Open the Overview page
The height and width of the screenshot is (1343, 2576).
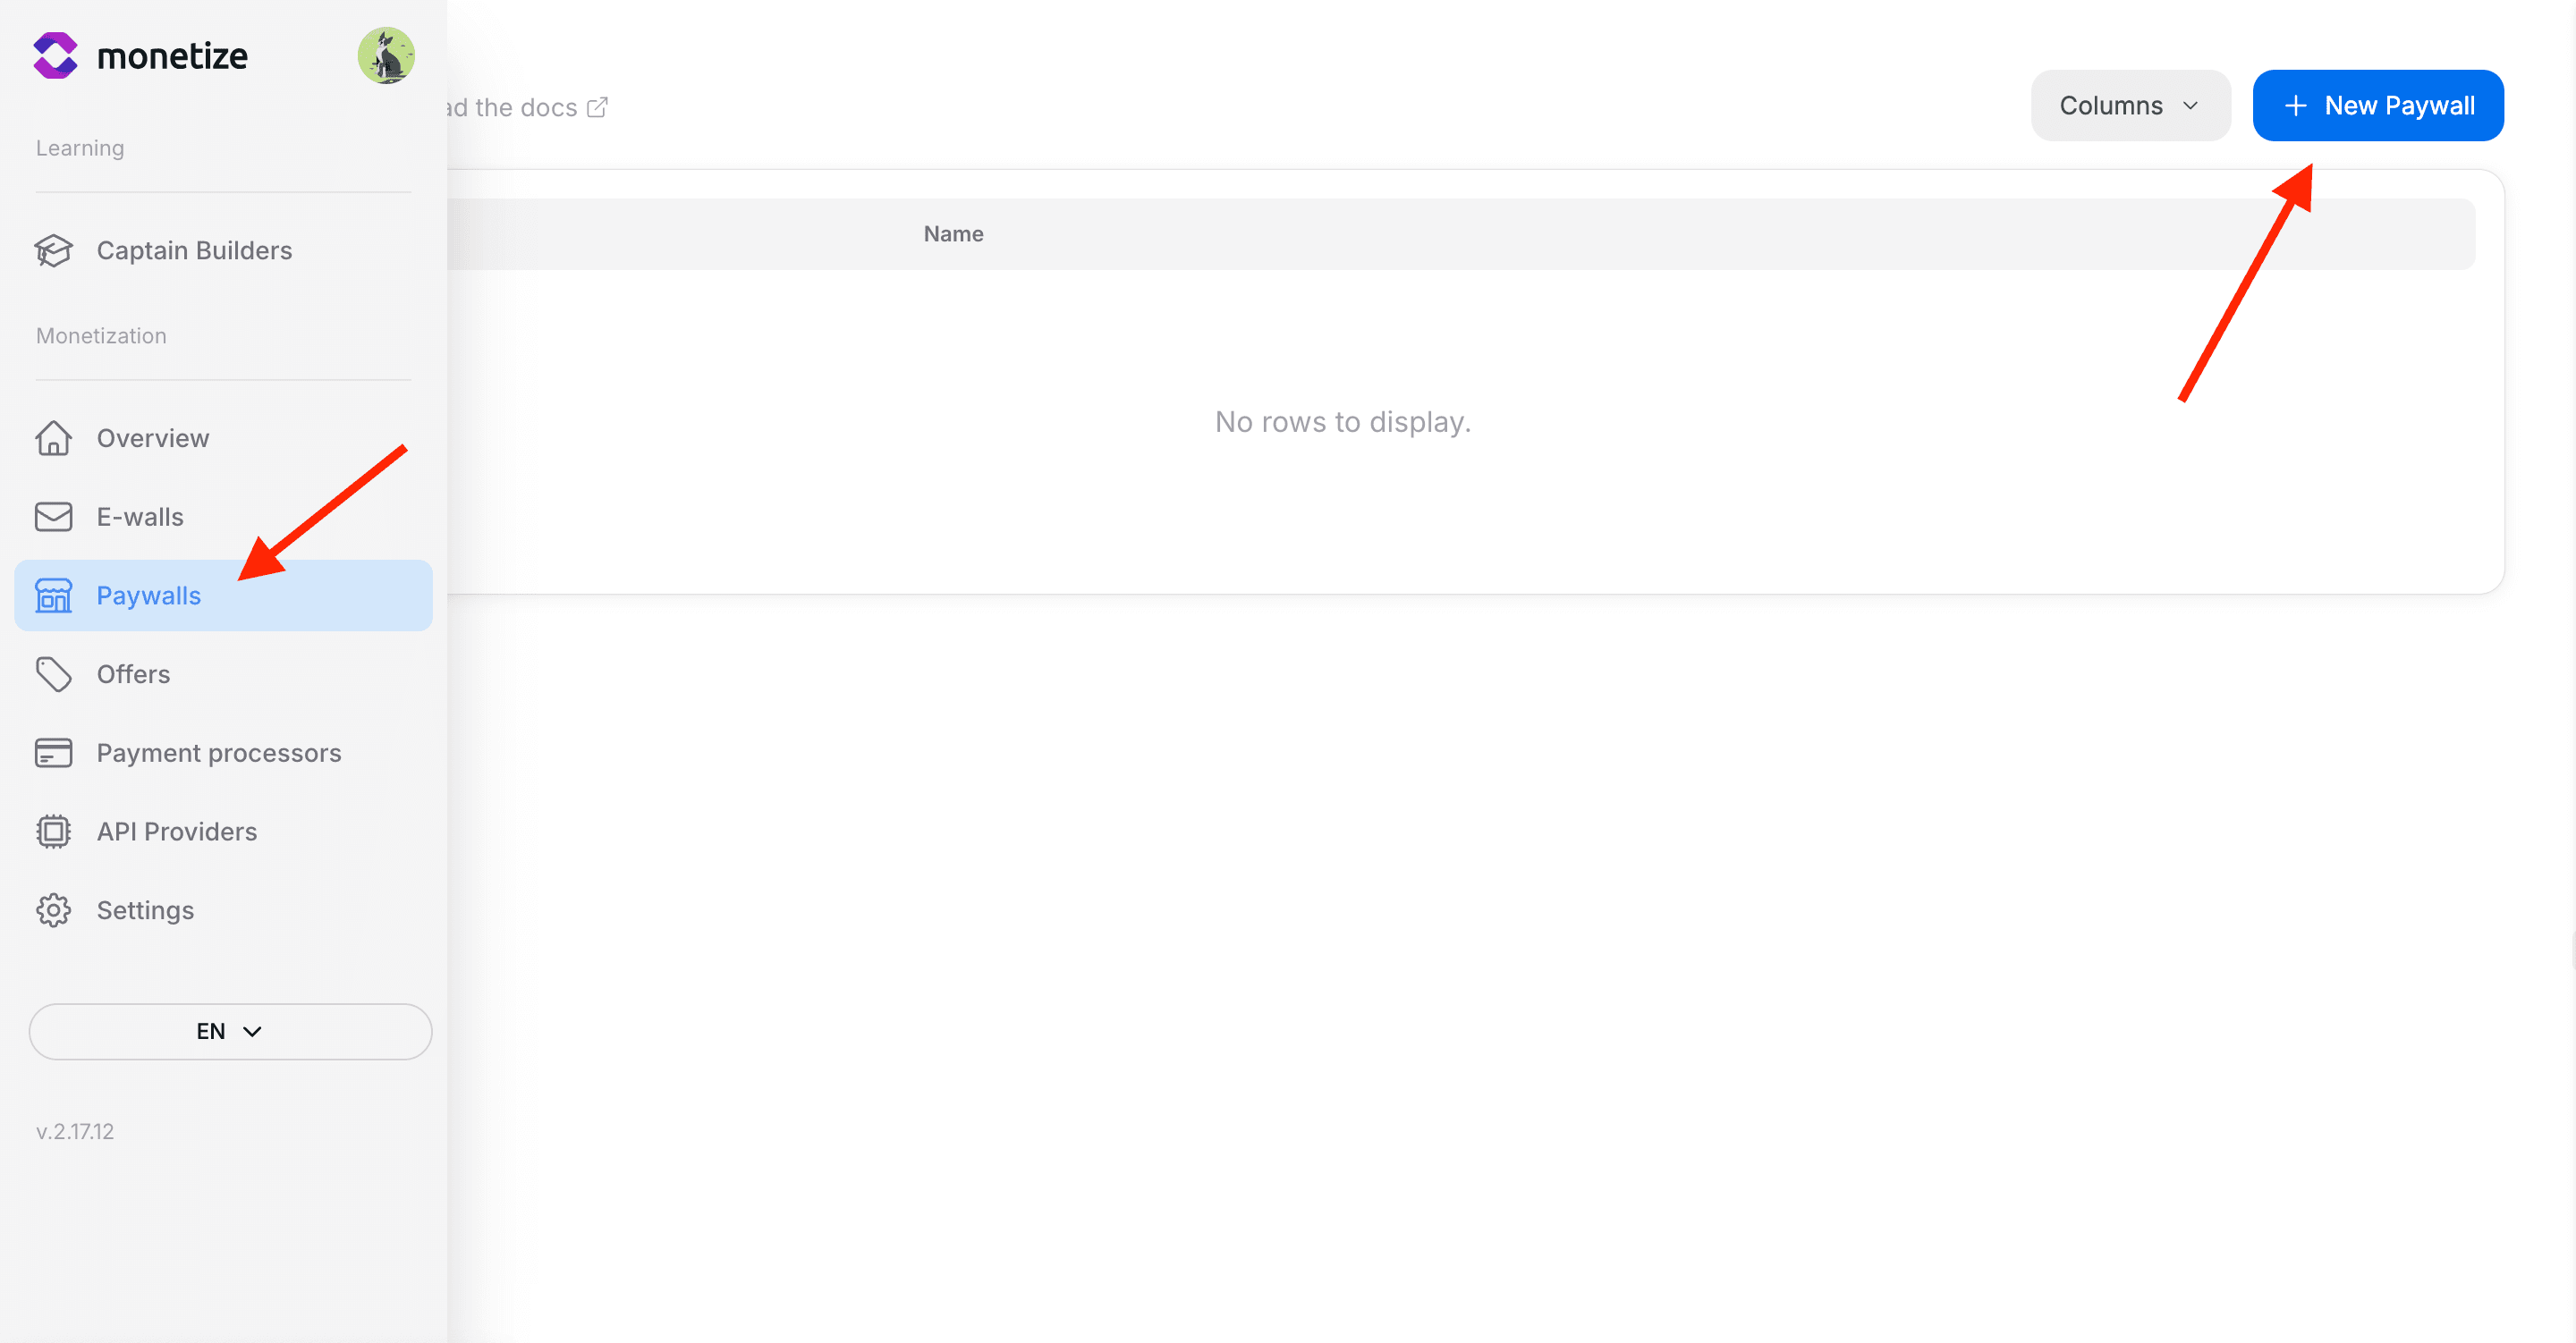tap(153, 438)
